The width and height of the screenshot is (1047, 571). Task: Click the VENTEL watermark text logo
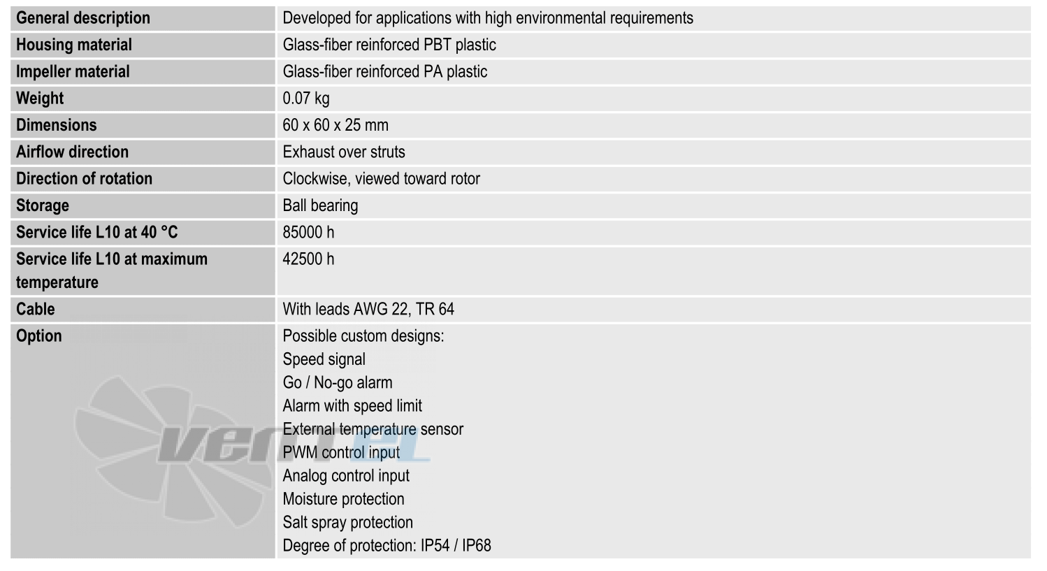[294, 444]
